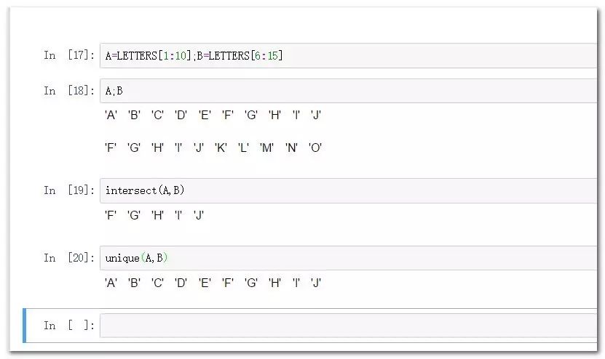Click the blue selection bar of the active cell
The width and height of the screenshot is (605, 359).
click(25, 326)
